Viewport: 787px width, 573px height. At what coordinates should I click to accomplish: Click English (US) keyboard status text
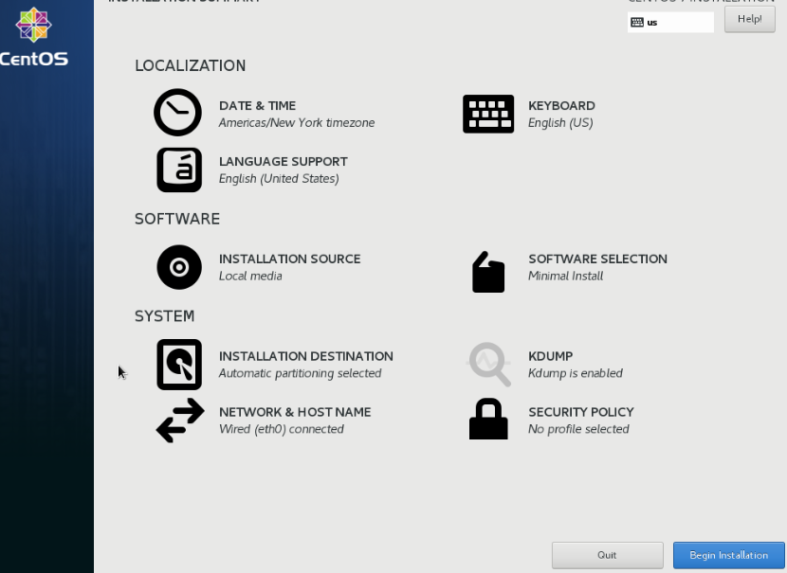pyautogui.click(x=560, y=123)
